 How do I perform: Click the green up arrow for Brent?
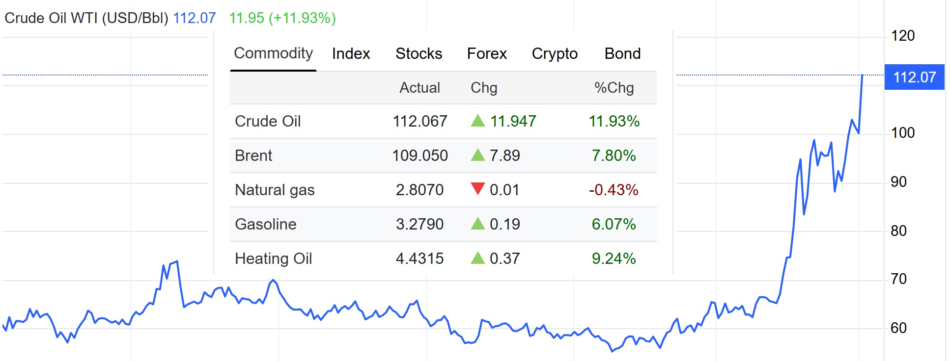(478, 155)
